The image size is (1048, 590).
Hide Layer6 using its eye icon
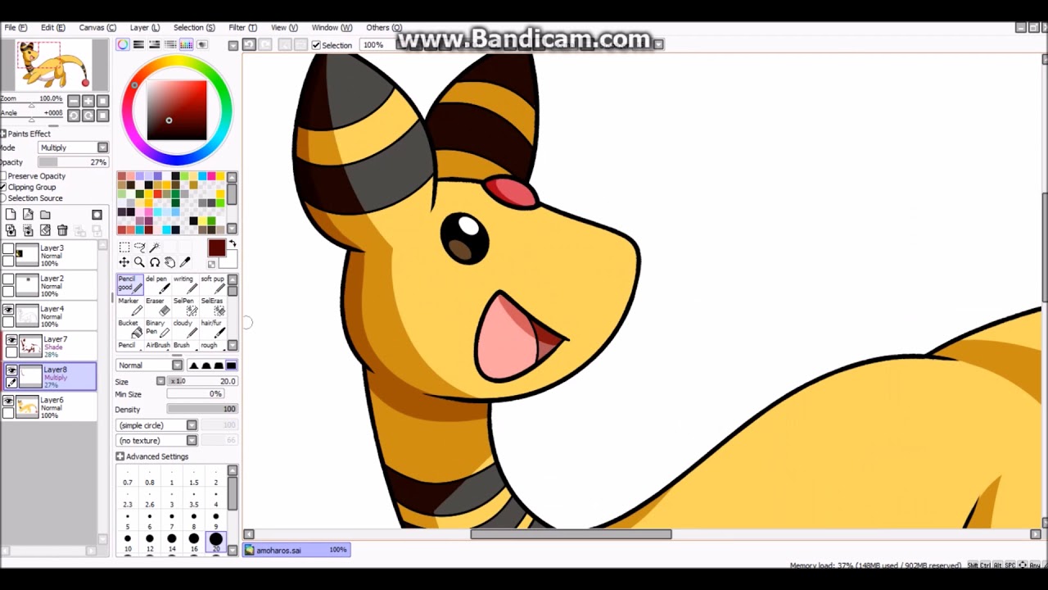click(x=8, y=401)
